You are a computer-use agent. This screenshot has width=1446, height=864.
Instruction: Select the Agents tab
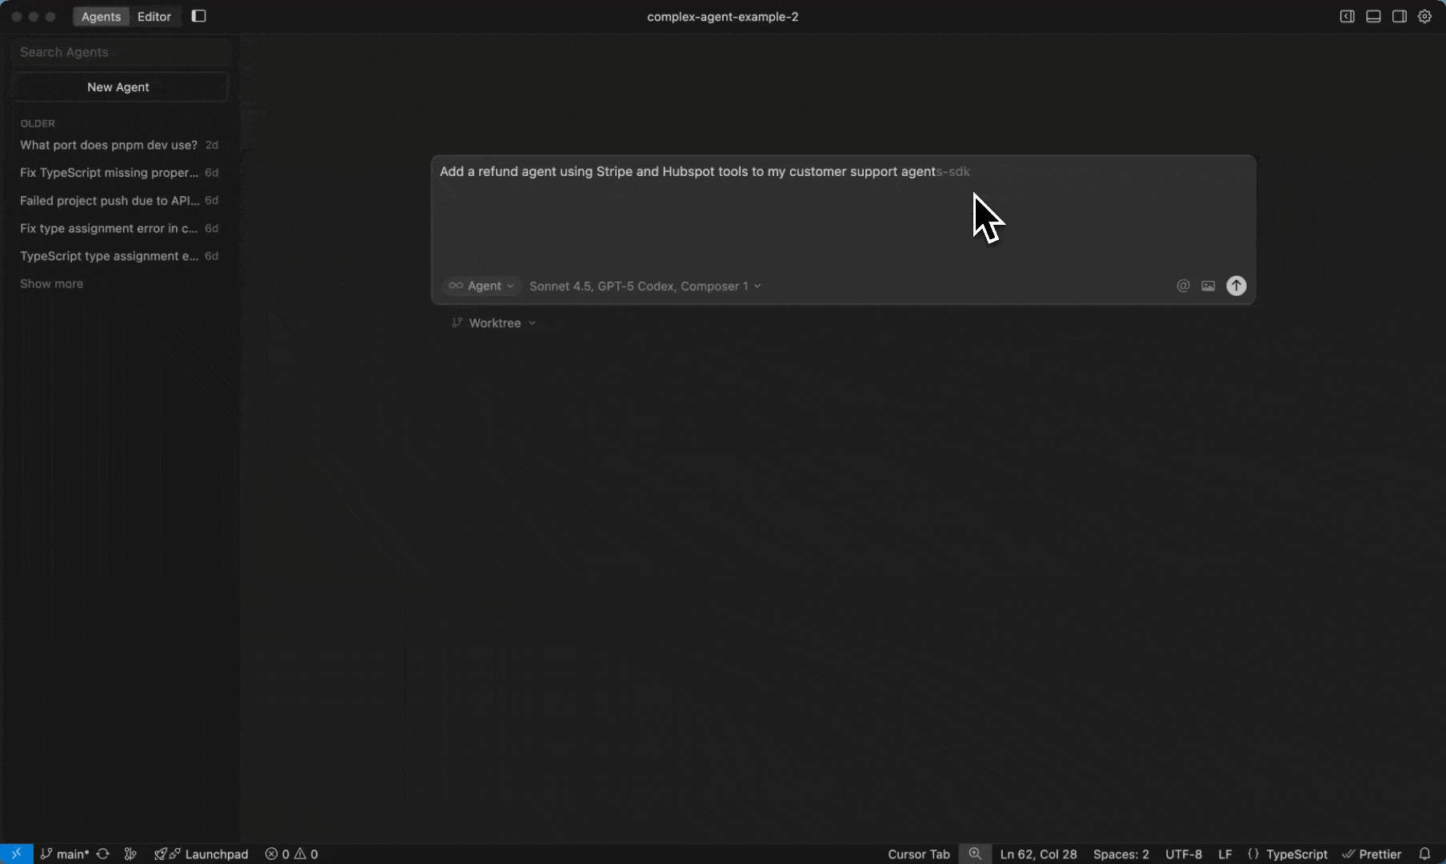click(x=101, y=16)
